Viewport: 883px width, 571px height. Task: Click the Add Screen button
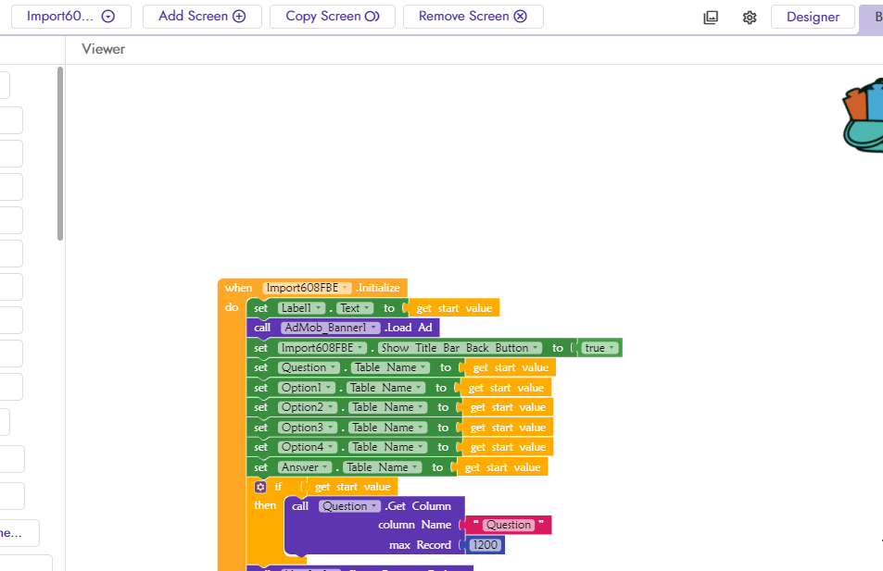click(x=202, y=16)
